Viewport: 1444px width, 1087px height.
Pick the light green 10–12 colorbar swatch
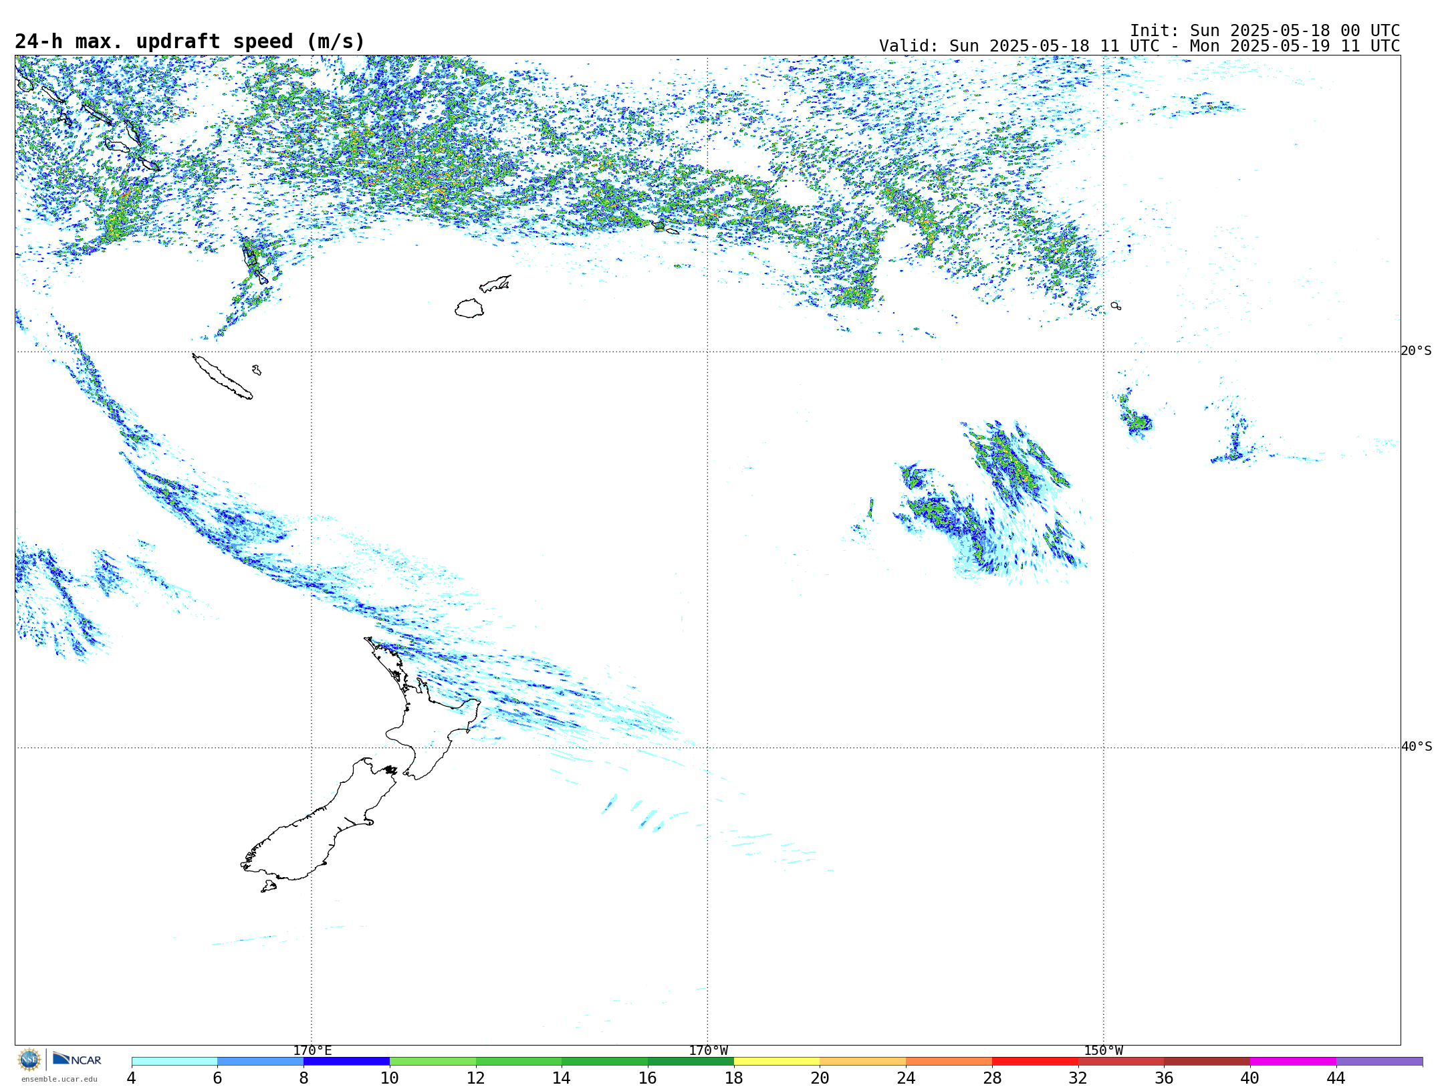[x=433, y=1061]
